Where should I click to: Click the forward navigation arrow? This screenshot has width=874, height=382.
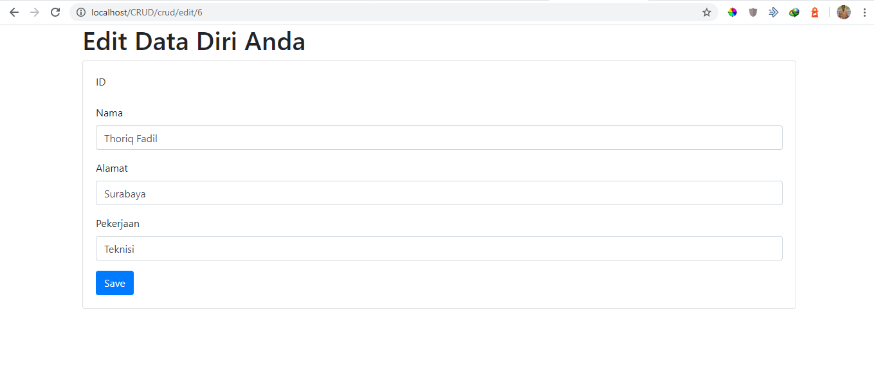tap(34, 12)
